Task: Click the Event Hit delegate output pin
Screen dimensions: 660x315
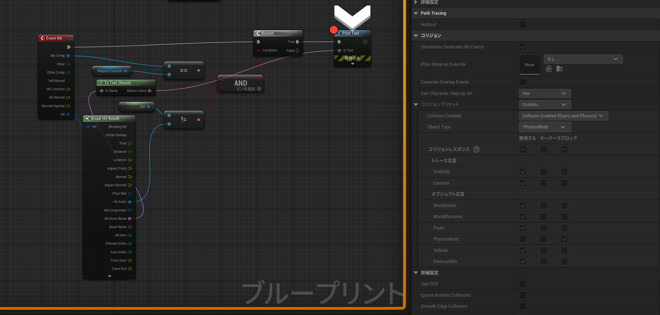Action: point(71,38)
